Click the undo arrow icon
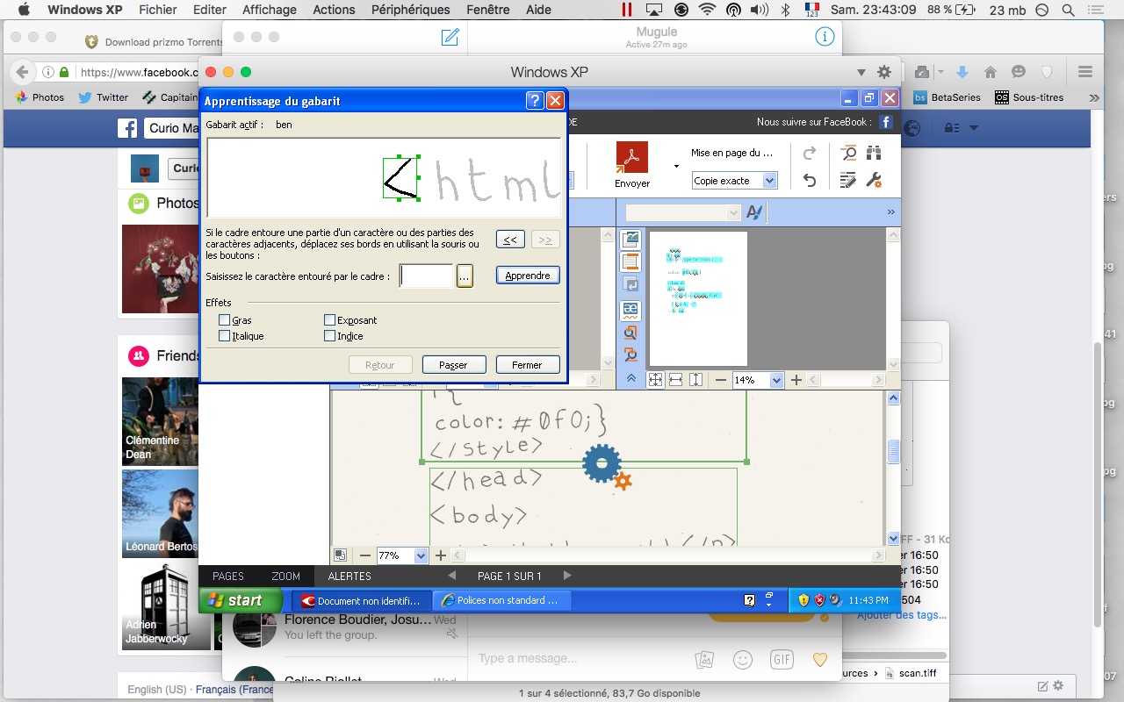 (x=810, y=180)
